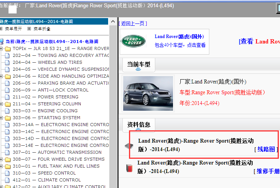This screenshot has height=188, width=280.
Task: Click the current-model computer icon in tree root
Action: [2, 42]
